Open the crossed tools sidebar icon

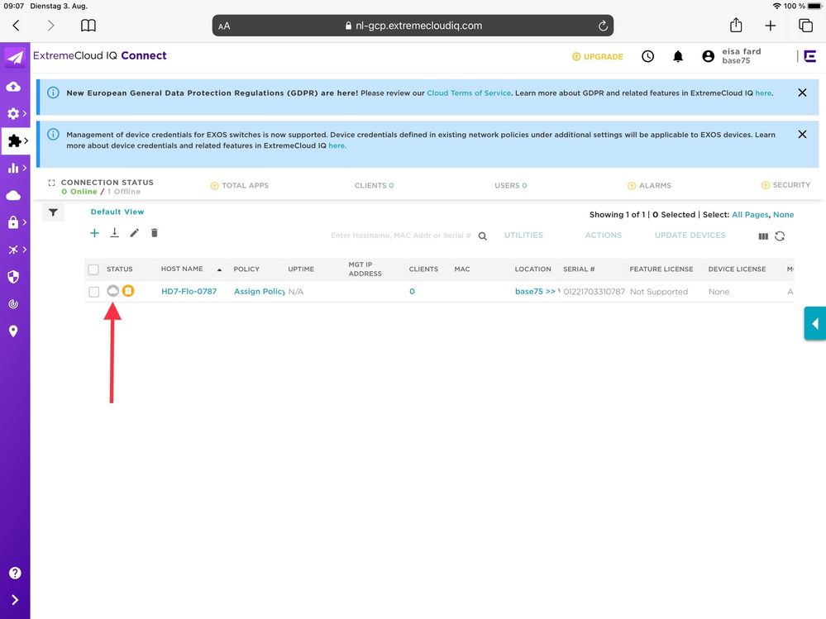pyautogui.click(x=13, y=250)
